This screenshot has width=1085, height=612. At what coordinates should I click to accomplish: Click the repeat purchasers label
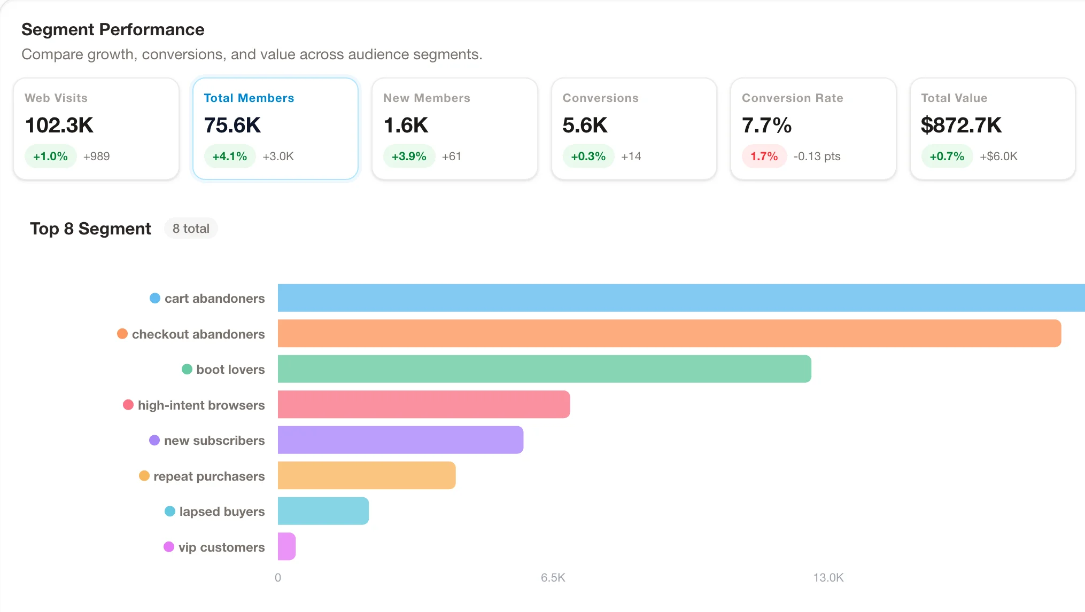[209, 476]
